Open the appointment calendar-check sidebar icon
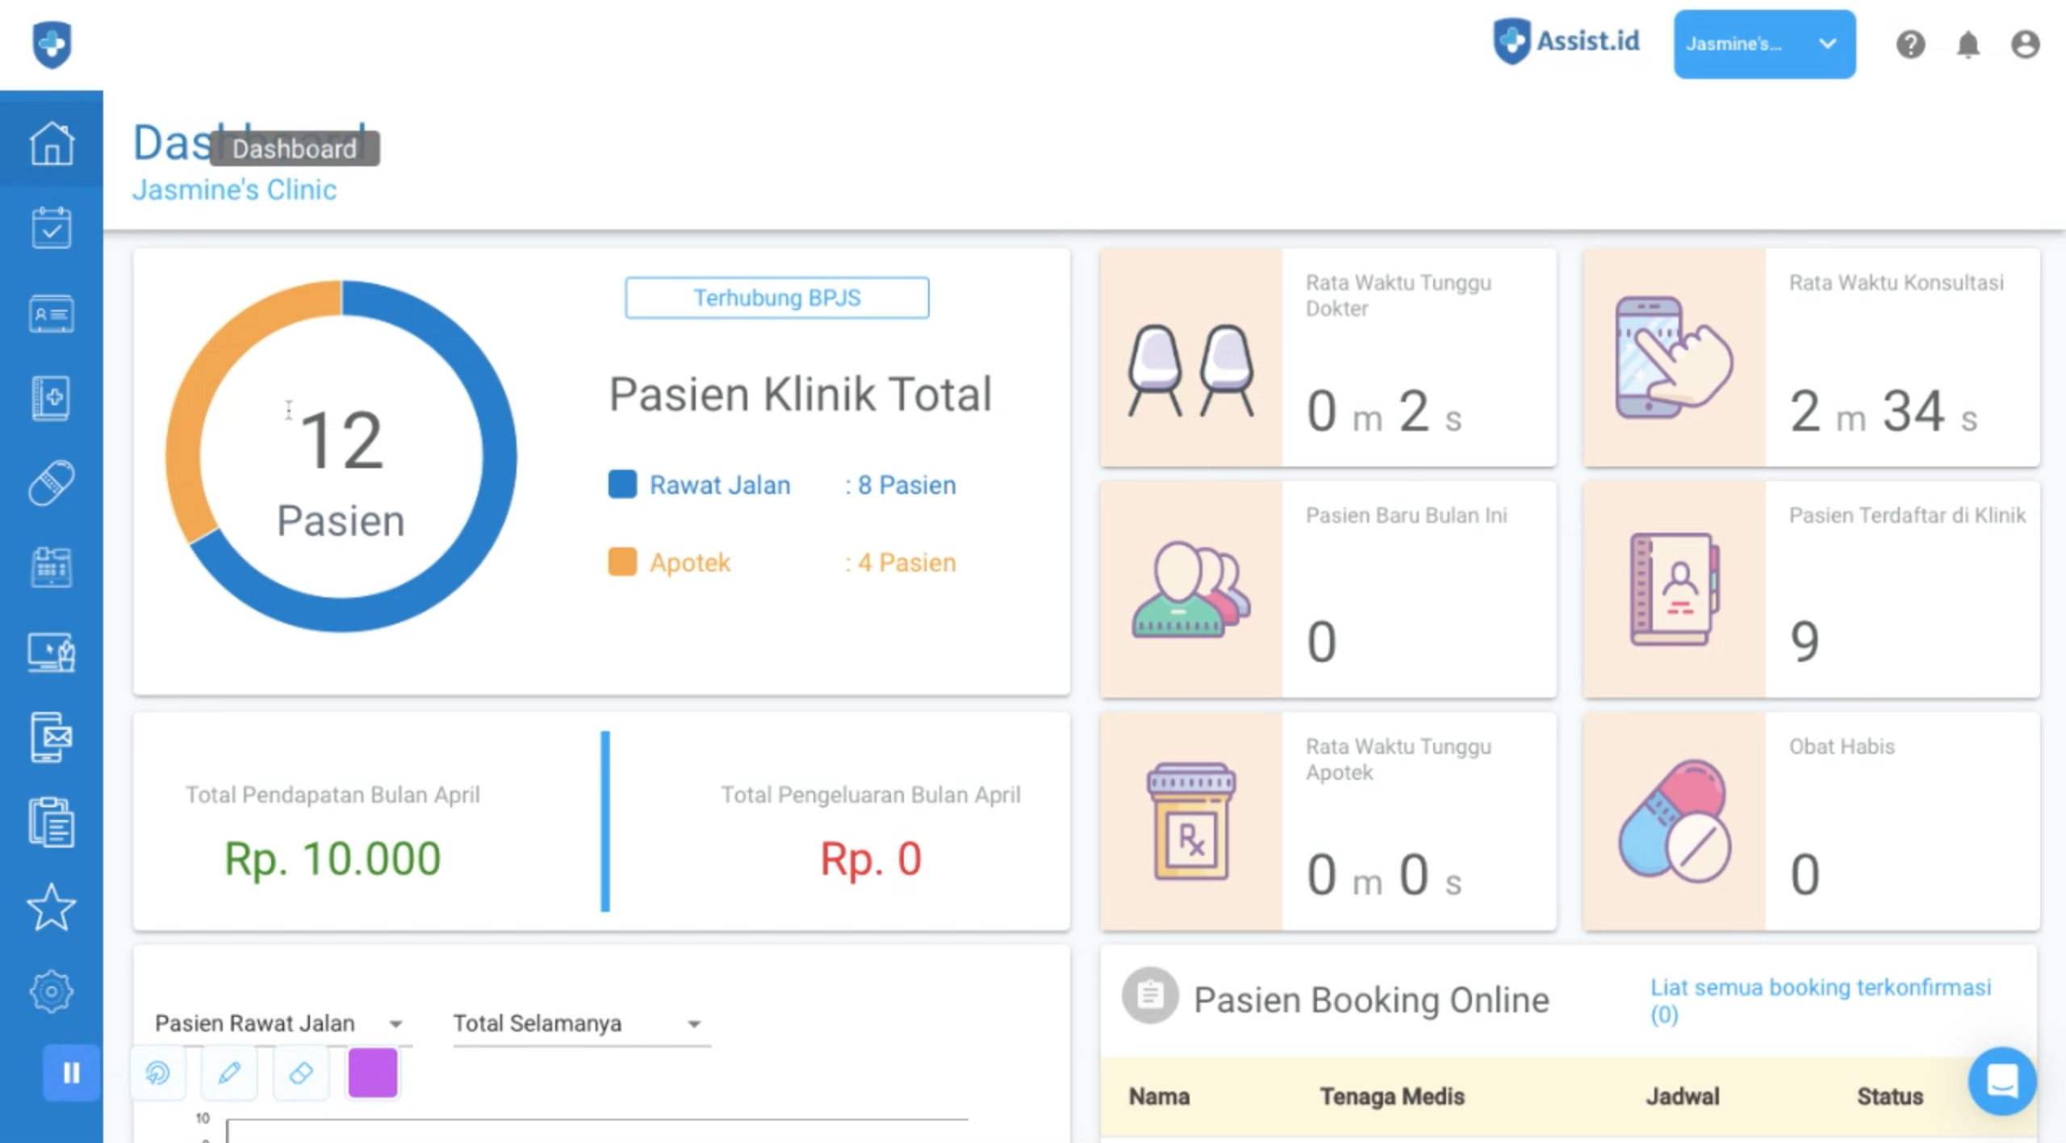 52,228
